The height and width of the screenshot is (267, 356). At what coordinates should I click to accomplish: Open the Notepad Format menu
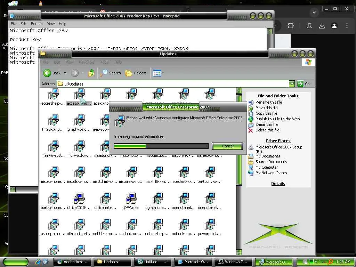(x=37, y=24)
